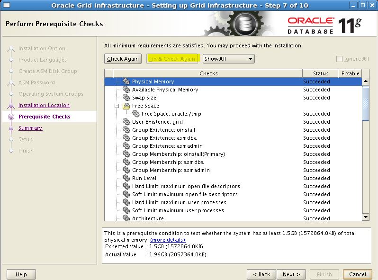This screenshot has width=378, height=280.
Task: Click the disabled Finish button
Action: tap(324, 274)
